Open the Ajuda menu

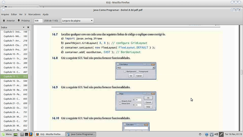[x=45, y=14]
